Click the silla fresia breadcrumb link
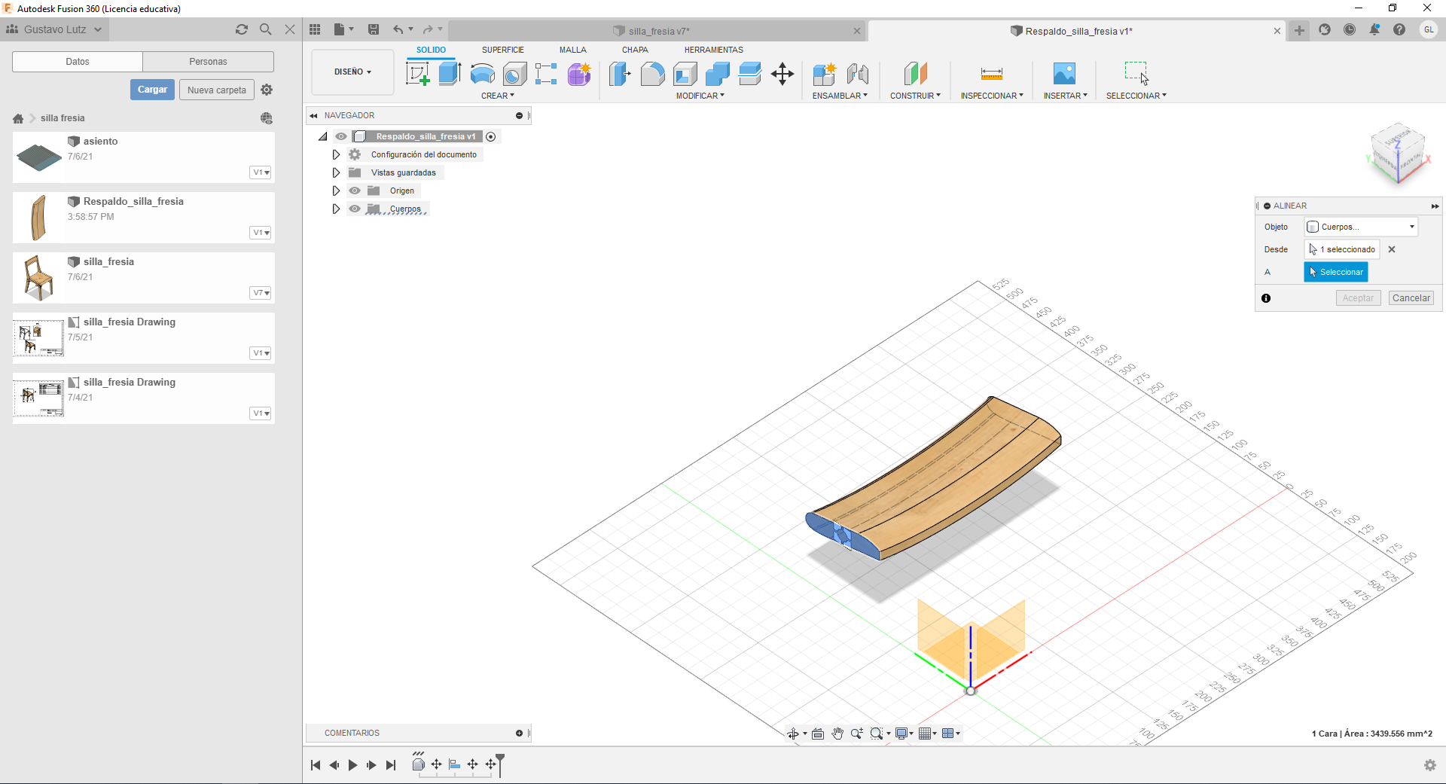This screenshot has width=1446, height=784. coord(63,118)
